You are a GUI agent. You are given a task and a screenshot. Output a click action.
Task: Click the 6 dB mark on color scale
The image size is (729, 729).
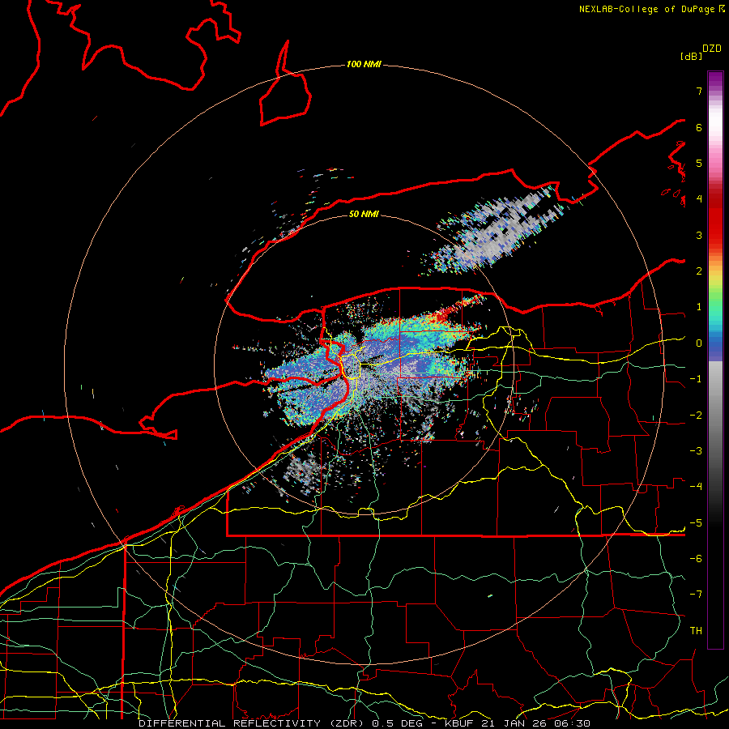pyautogui.click(x=699, y=127)
